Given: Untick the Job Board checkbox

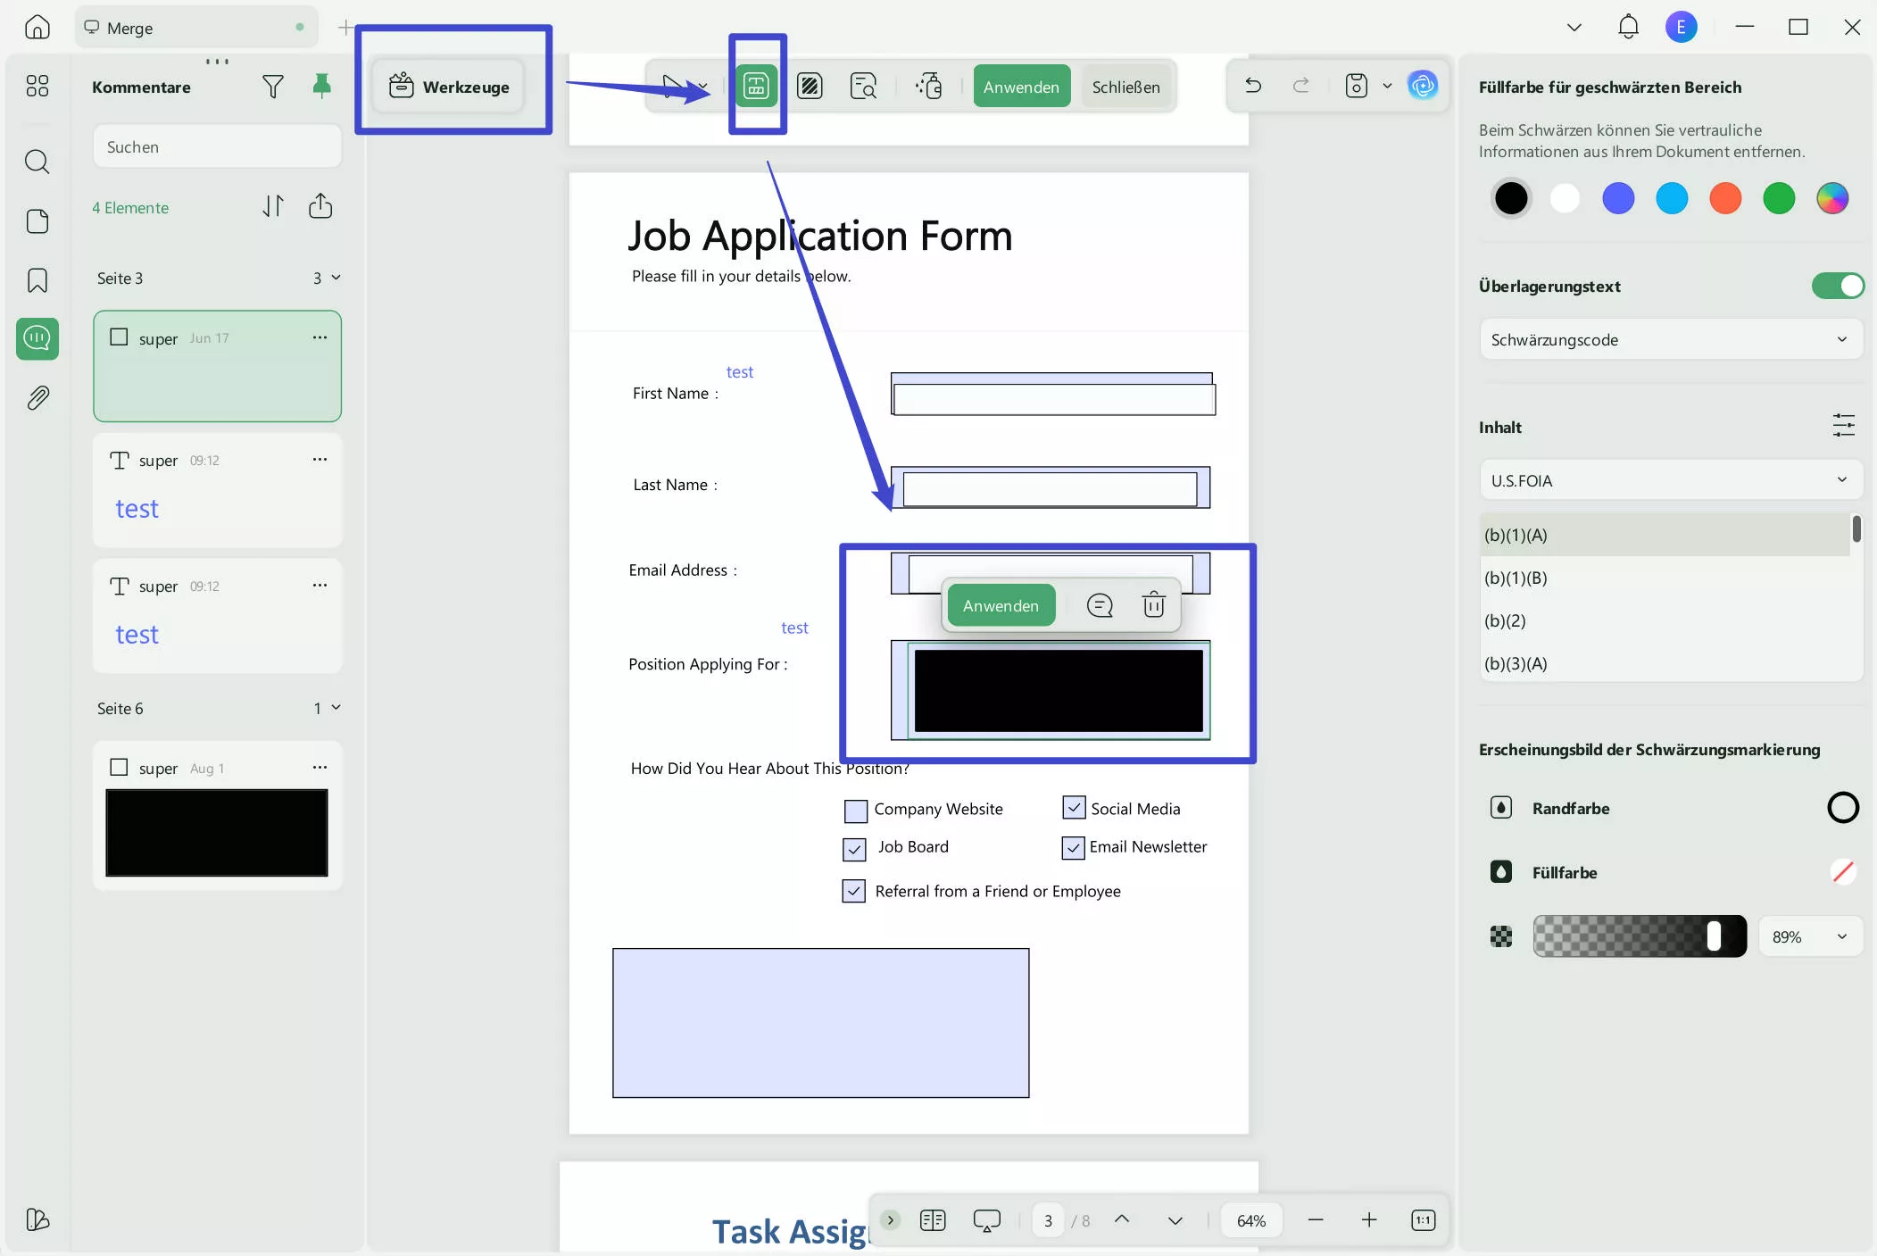Looking at the screenshot, I should pyautogui.click(x=854, y=848).
